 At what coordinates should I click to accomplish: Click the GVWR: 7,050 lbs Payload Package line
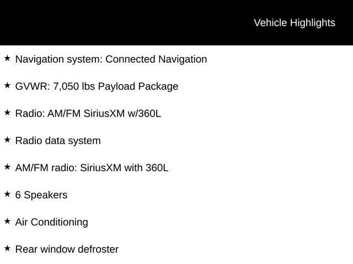pos(97,86)
